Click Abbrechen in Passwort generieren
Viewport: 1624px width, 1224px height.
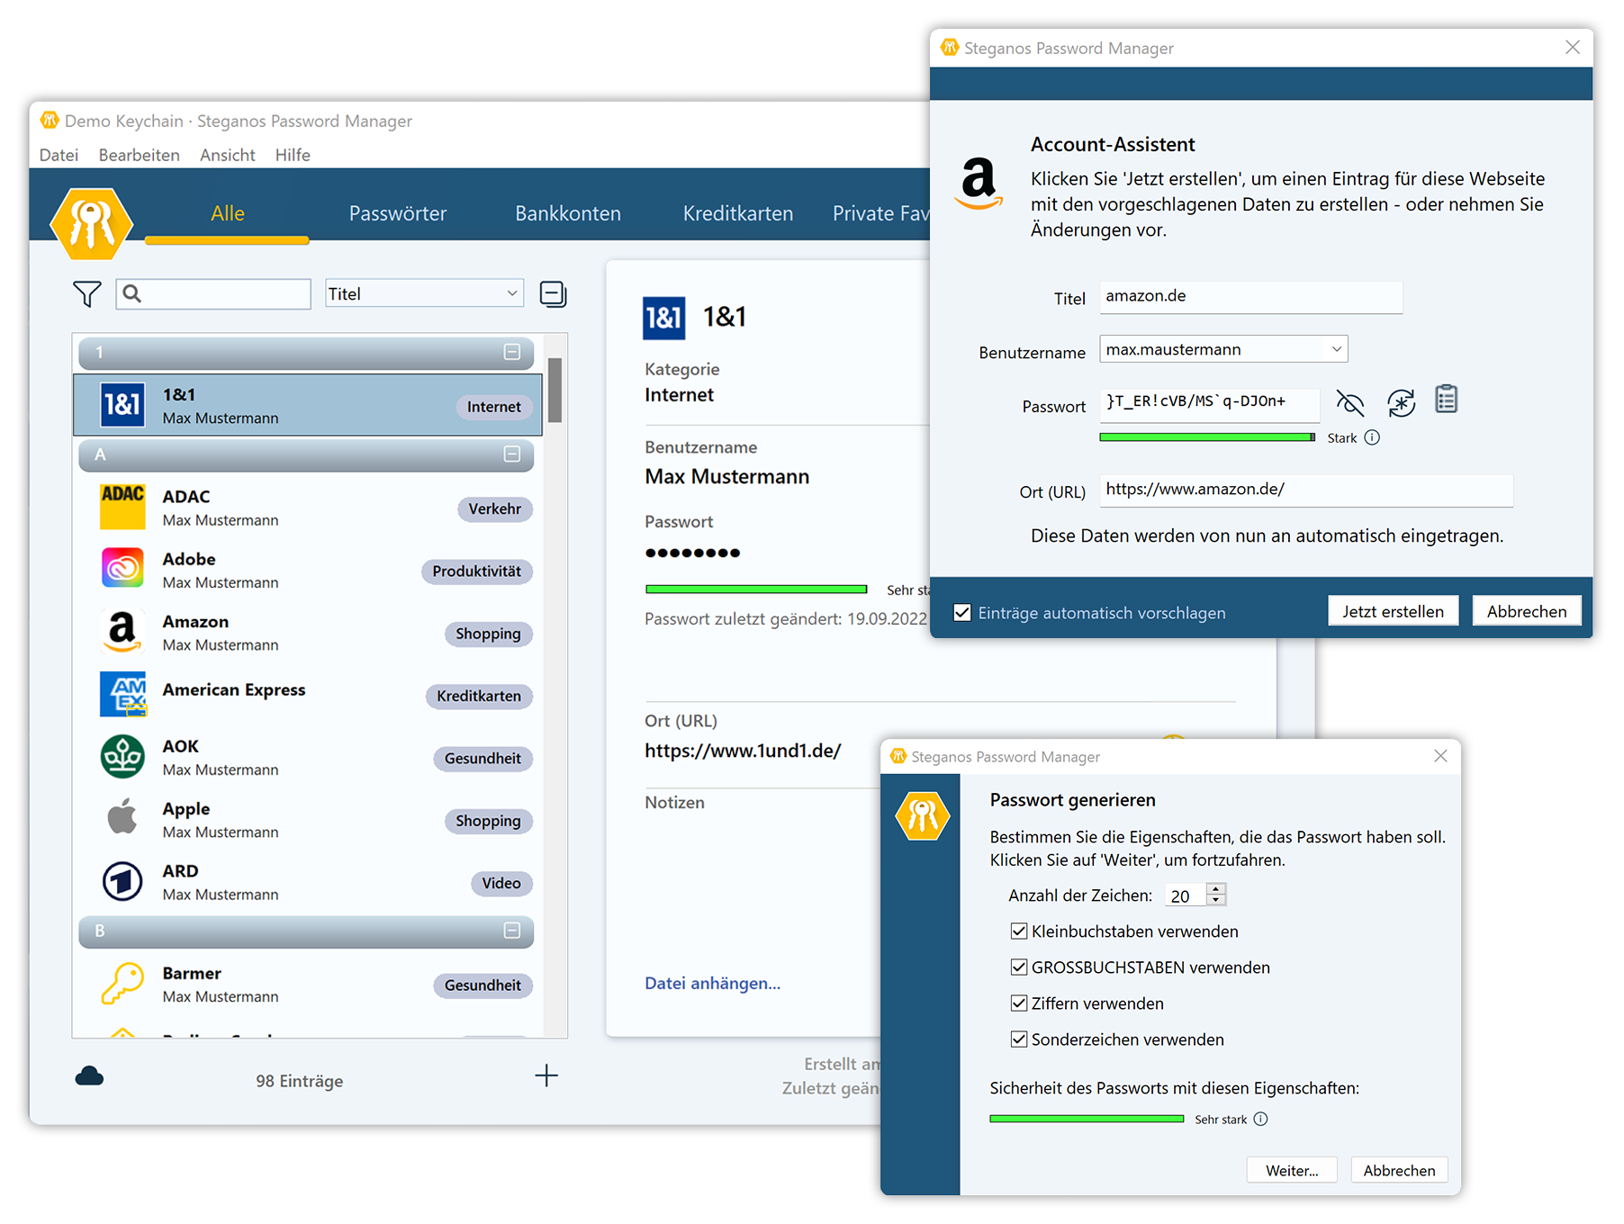[1399, 1170]
